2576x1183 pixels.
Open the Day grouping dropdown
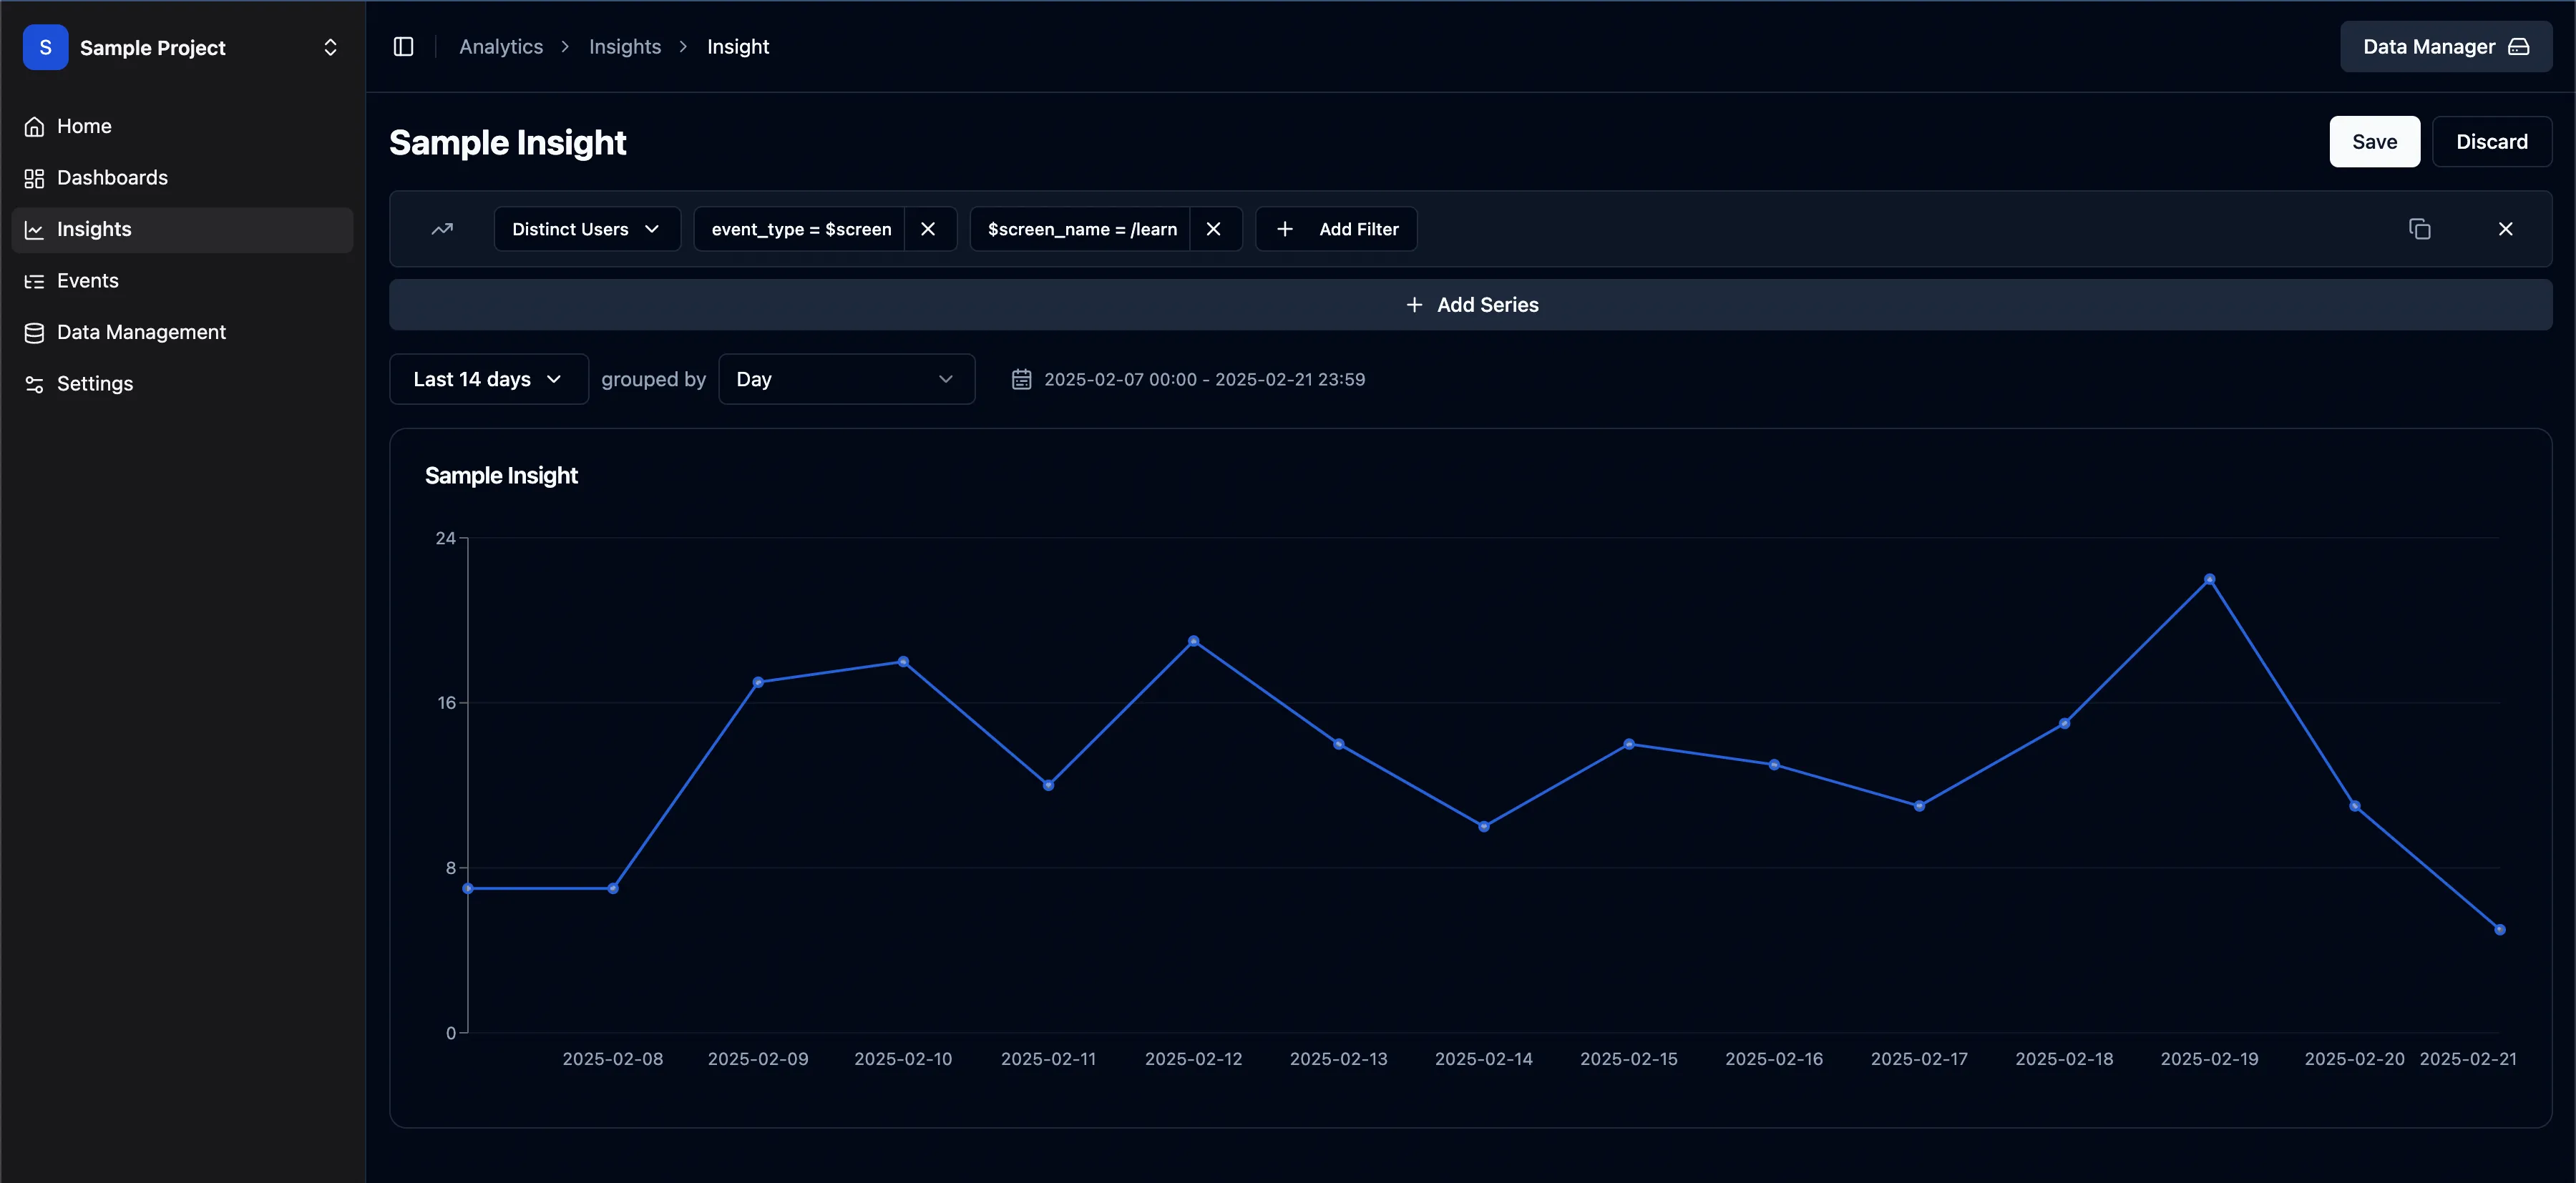point(846,380)
